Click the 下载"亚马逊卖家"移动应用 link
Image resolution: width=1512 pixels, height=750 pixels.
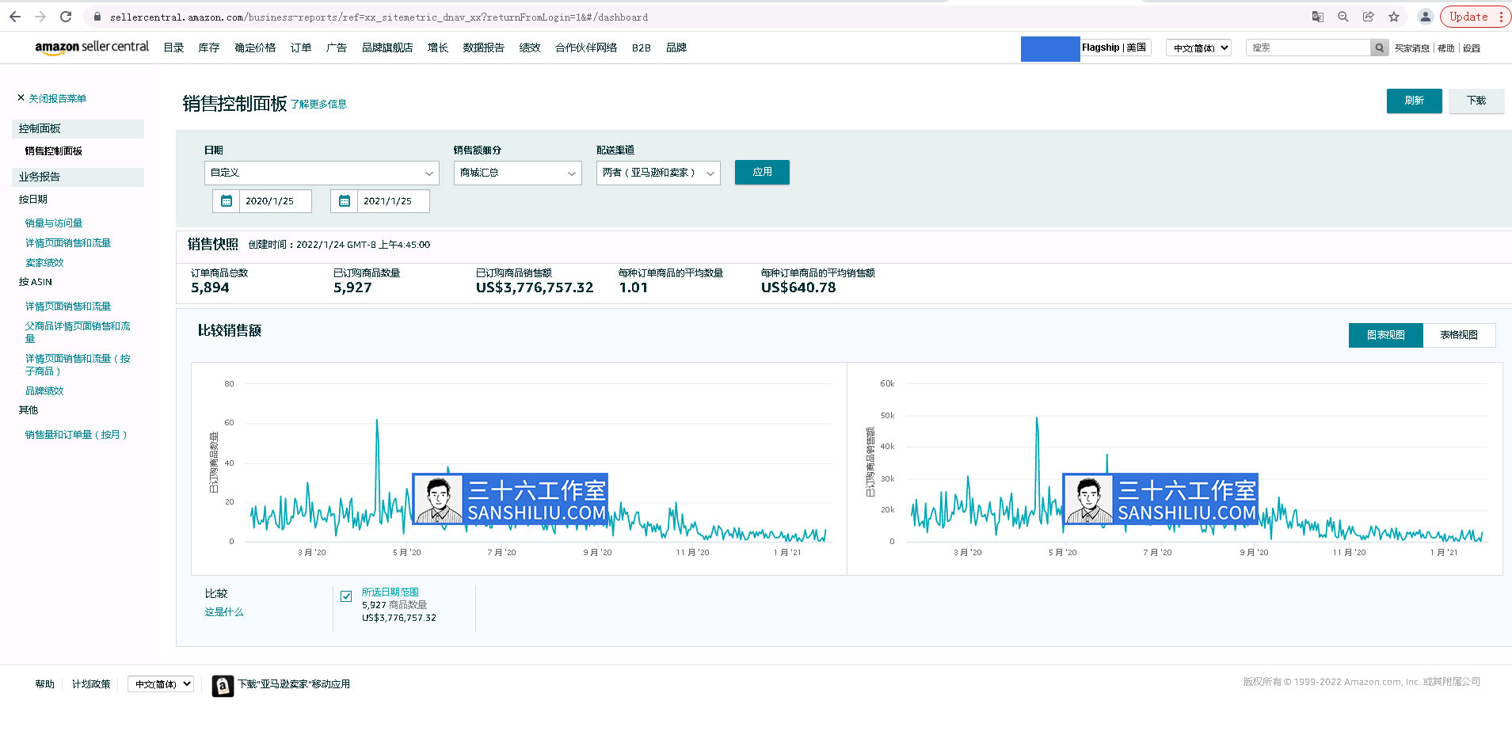click(x=294, y=684)
